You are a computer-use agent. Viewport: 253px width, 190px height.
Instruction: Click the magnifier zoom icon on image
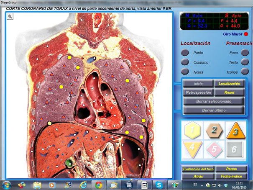coord(10,16)
